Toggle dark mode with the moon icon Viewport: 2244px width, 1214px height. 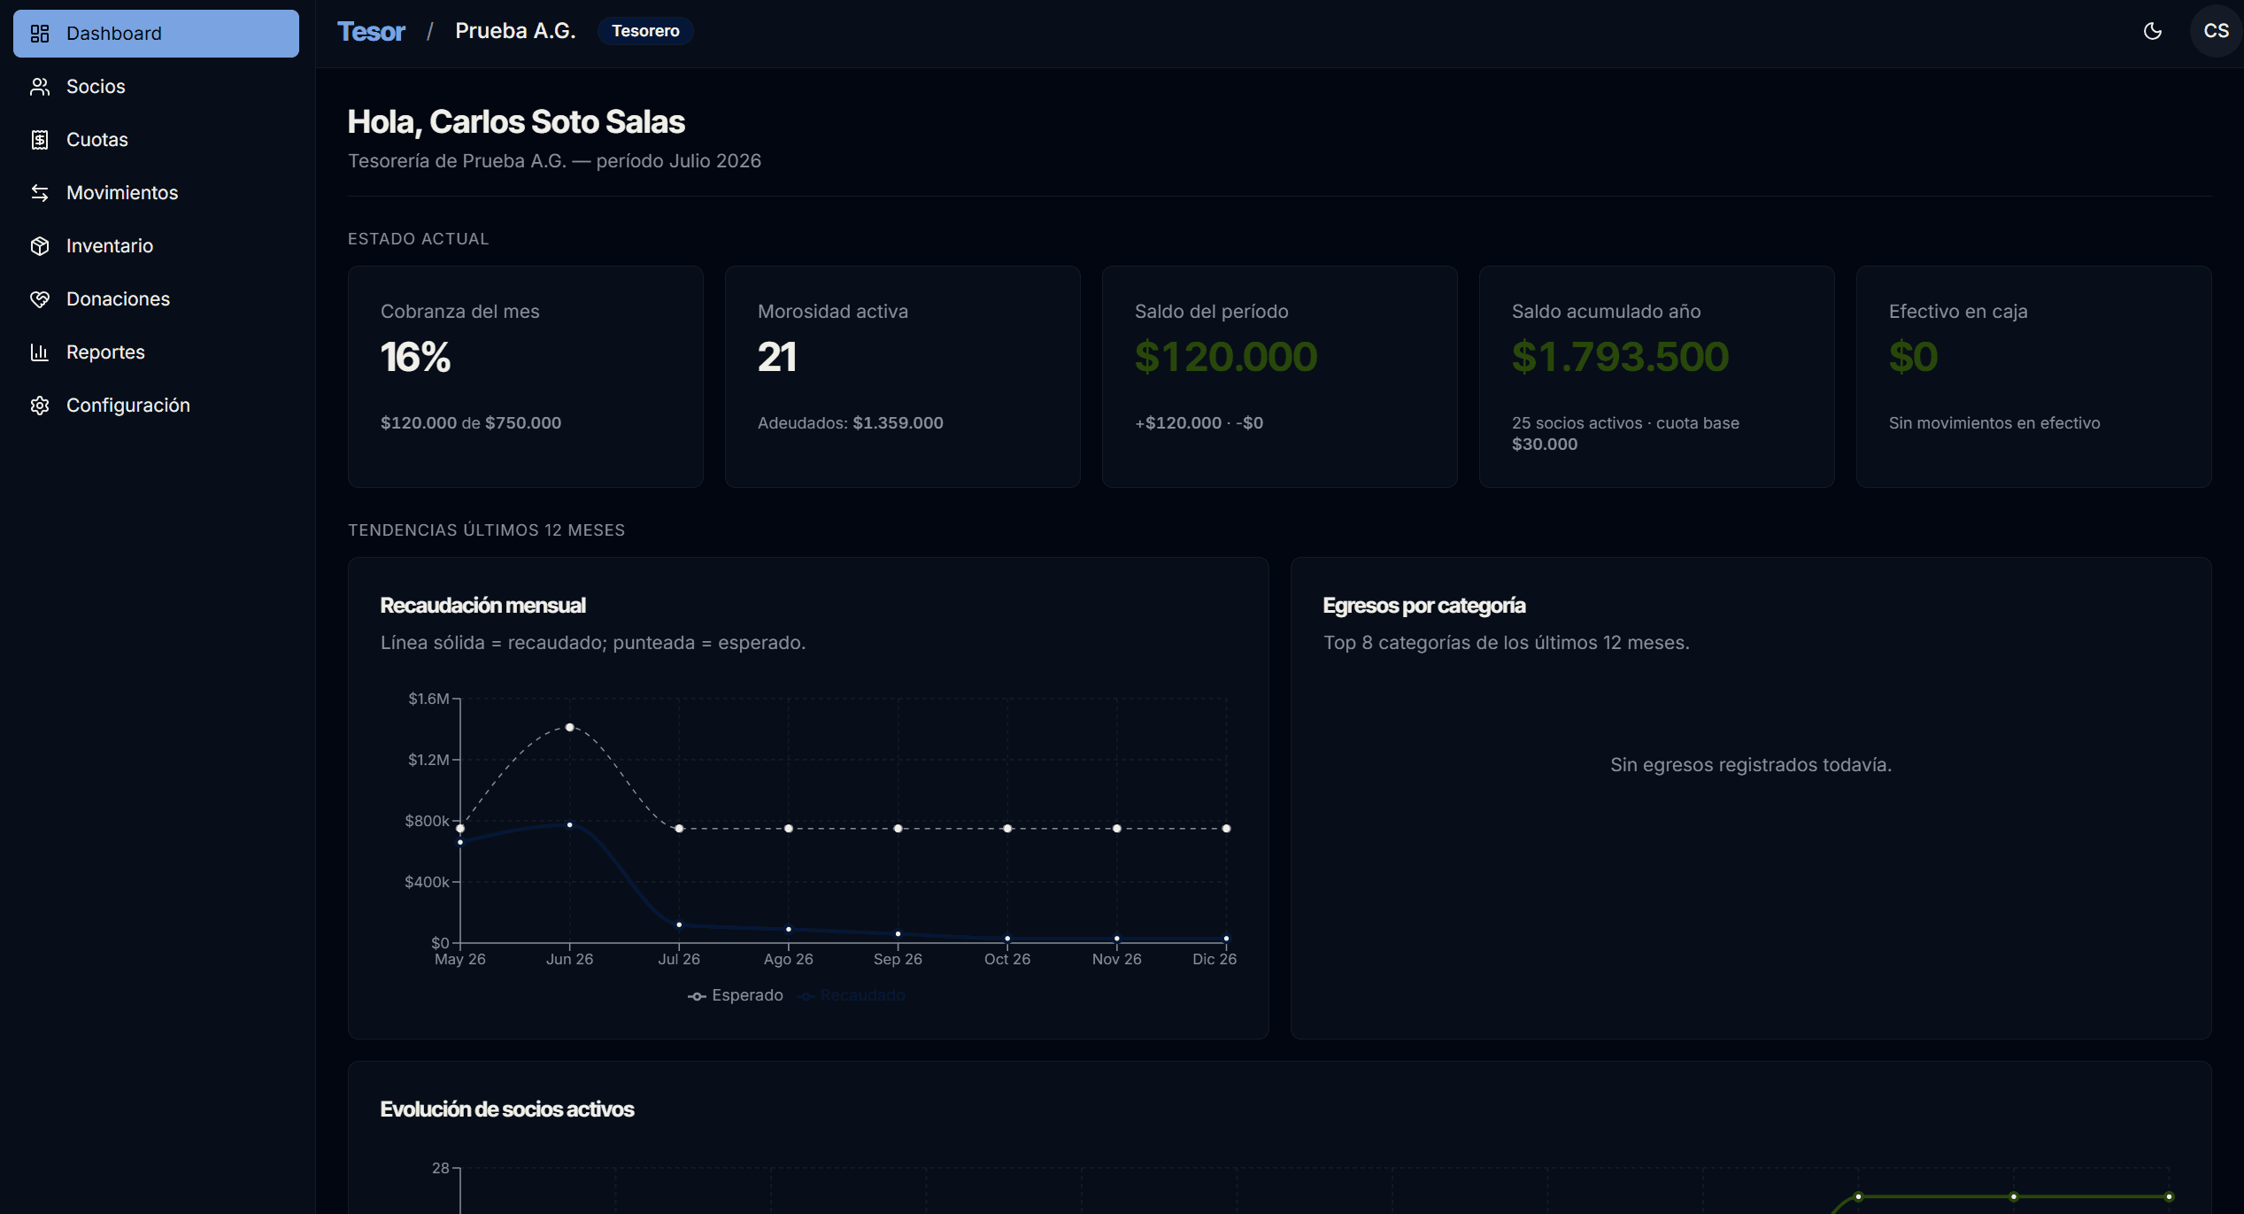pyautogui.click(x=2153, y=31)
